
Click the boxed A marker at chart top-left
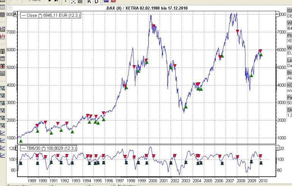tap(15, 14)
